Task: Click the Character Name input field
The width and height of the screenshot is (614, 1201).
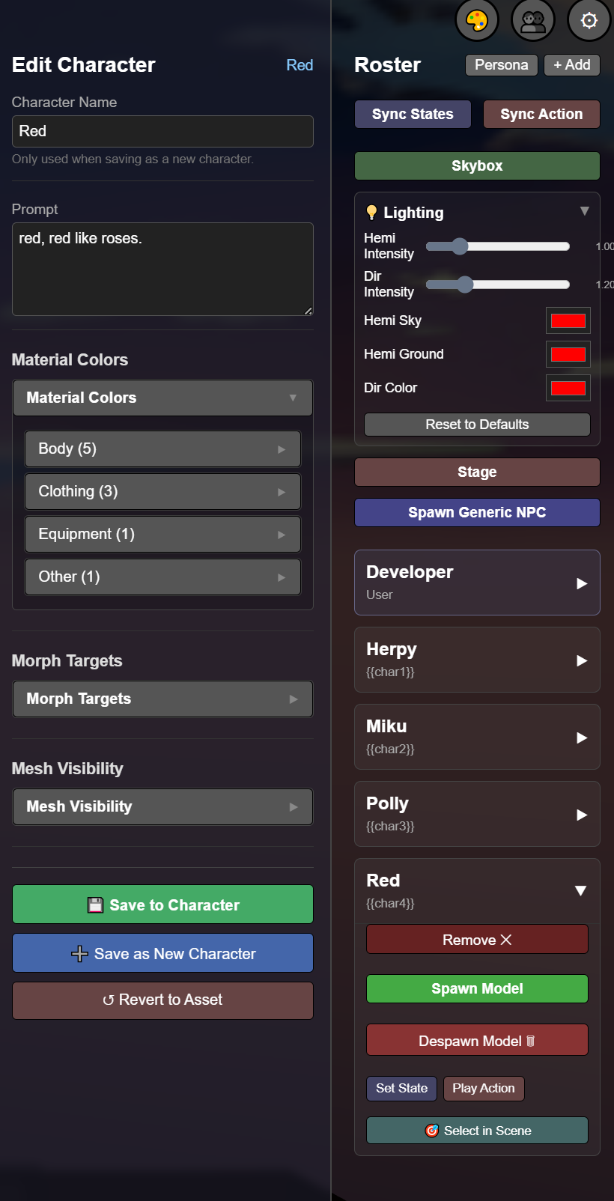Action: coord(162,131)
